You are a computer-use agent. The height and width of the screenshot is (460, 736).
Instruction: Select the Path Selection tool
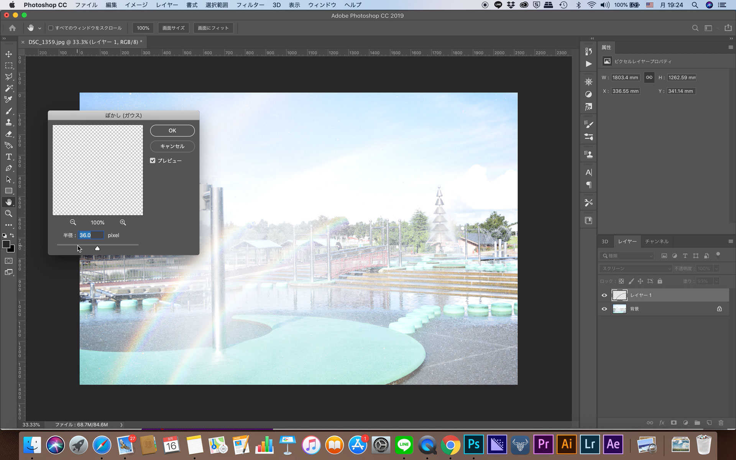click(8, 179)
